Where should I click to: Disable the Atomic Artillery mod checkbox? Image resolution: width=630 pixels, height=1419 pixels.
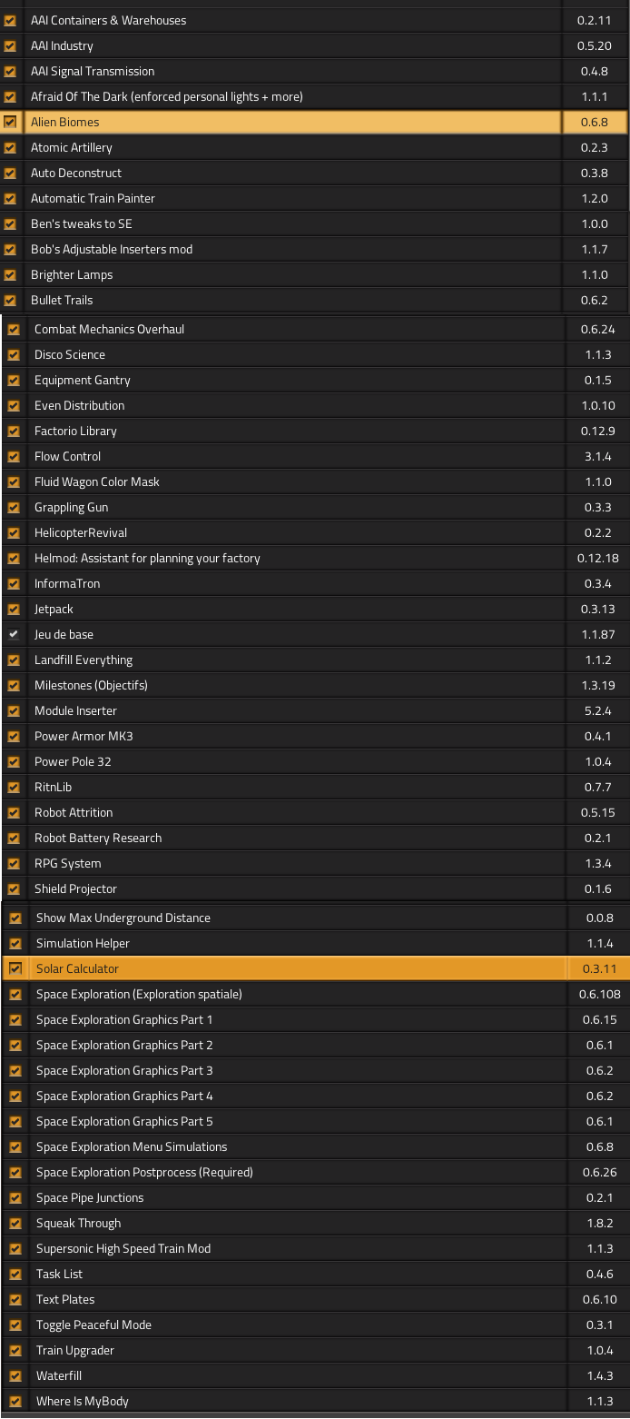click(10, 147)
